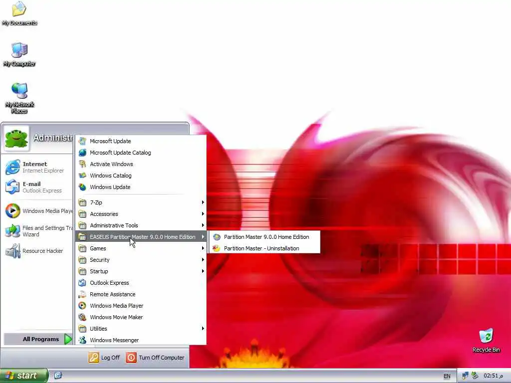The height and width of the screenshot is (383, 511).
Task: Click the Windows Movie Maker reel icon
Action: [x=82, y=317]
